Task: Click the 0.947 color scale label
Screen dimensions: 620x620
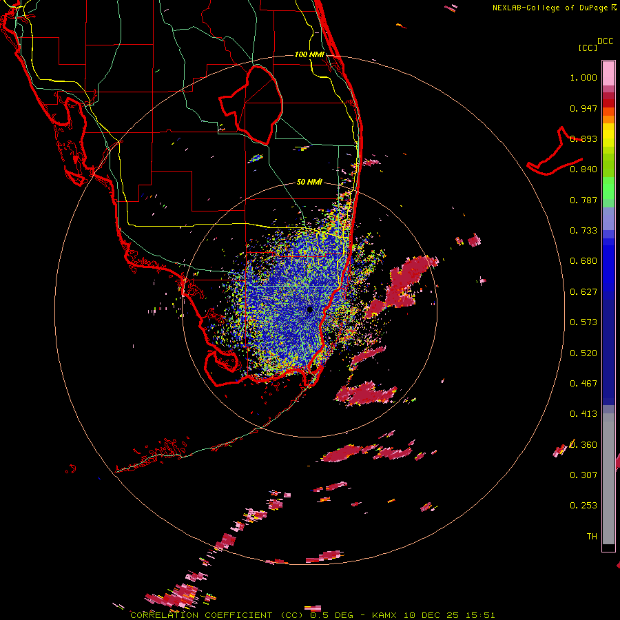Action: [583, 108]
